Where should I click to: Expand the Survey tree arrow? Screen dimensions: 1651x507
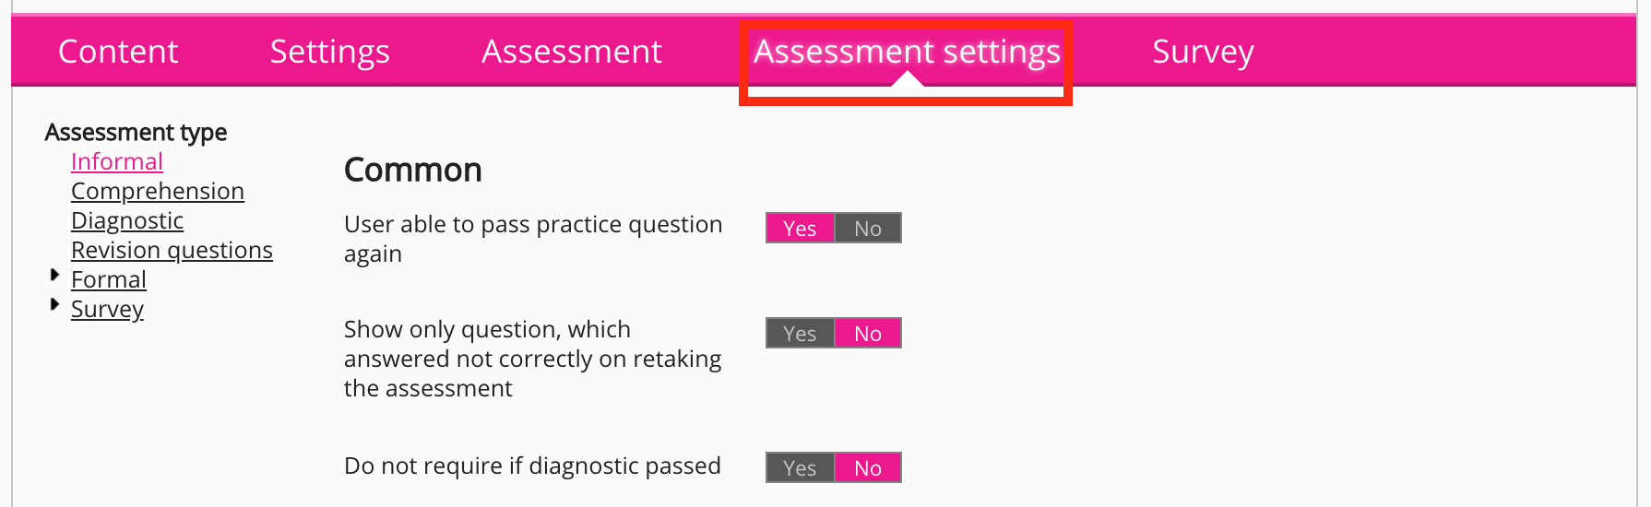(x=54, y=305)
